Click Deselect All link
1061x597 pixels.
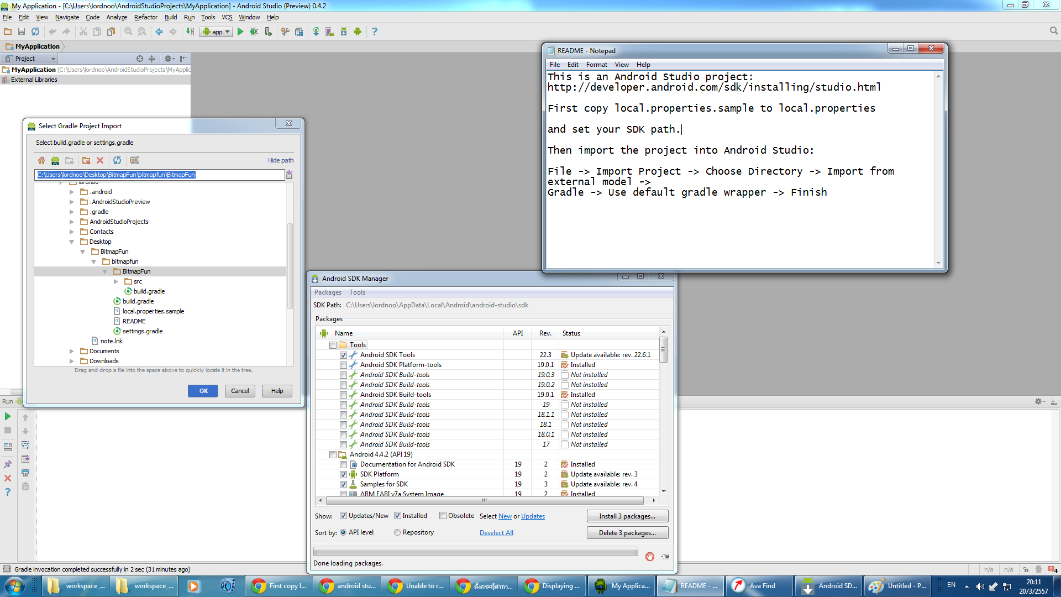[496, 533]
